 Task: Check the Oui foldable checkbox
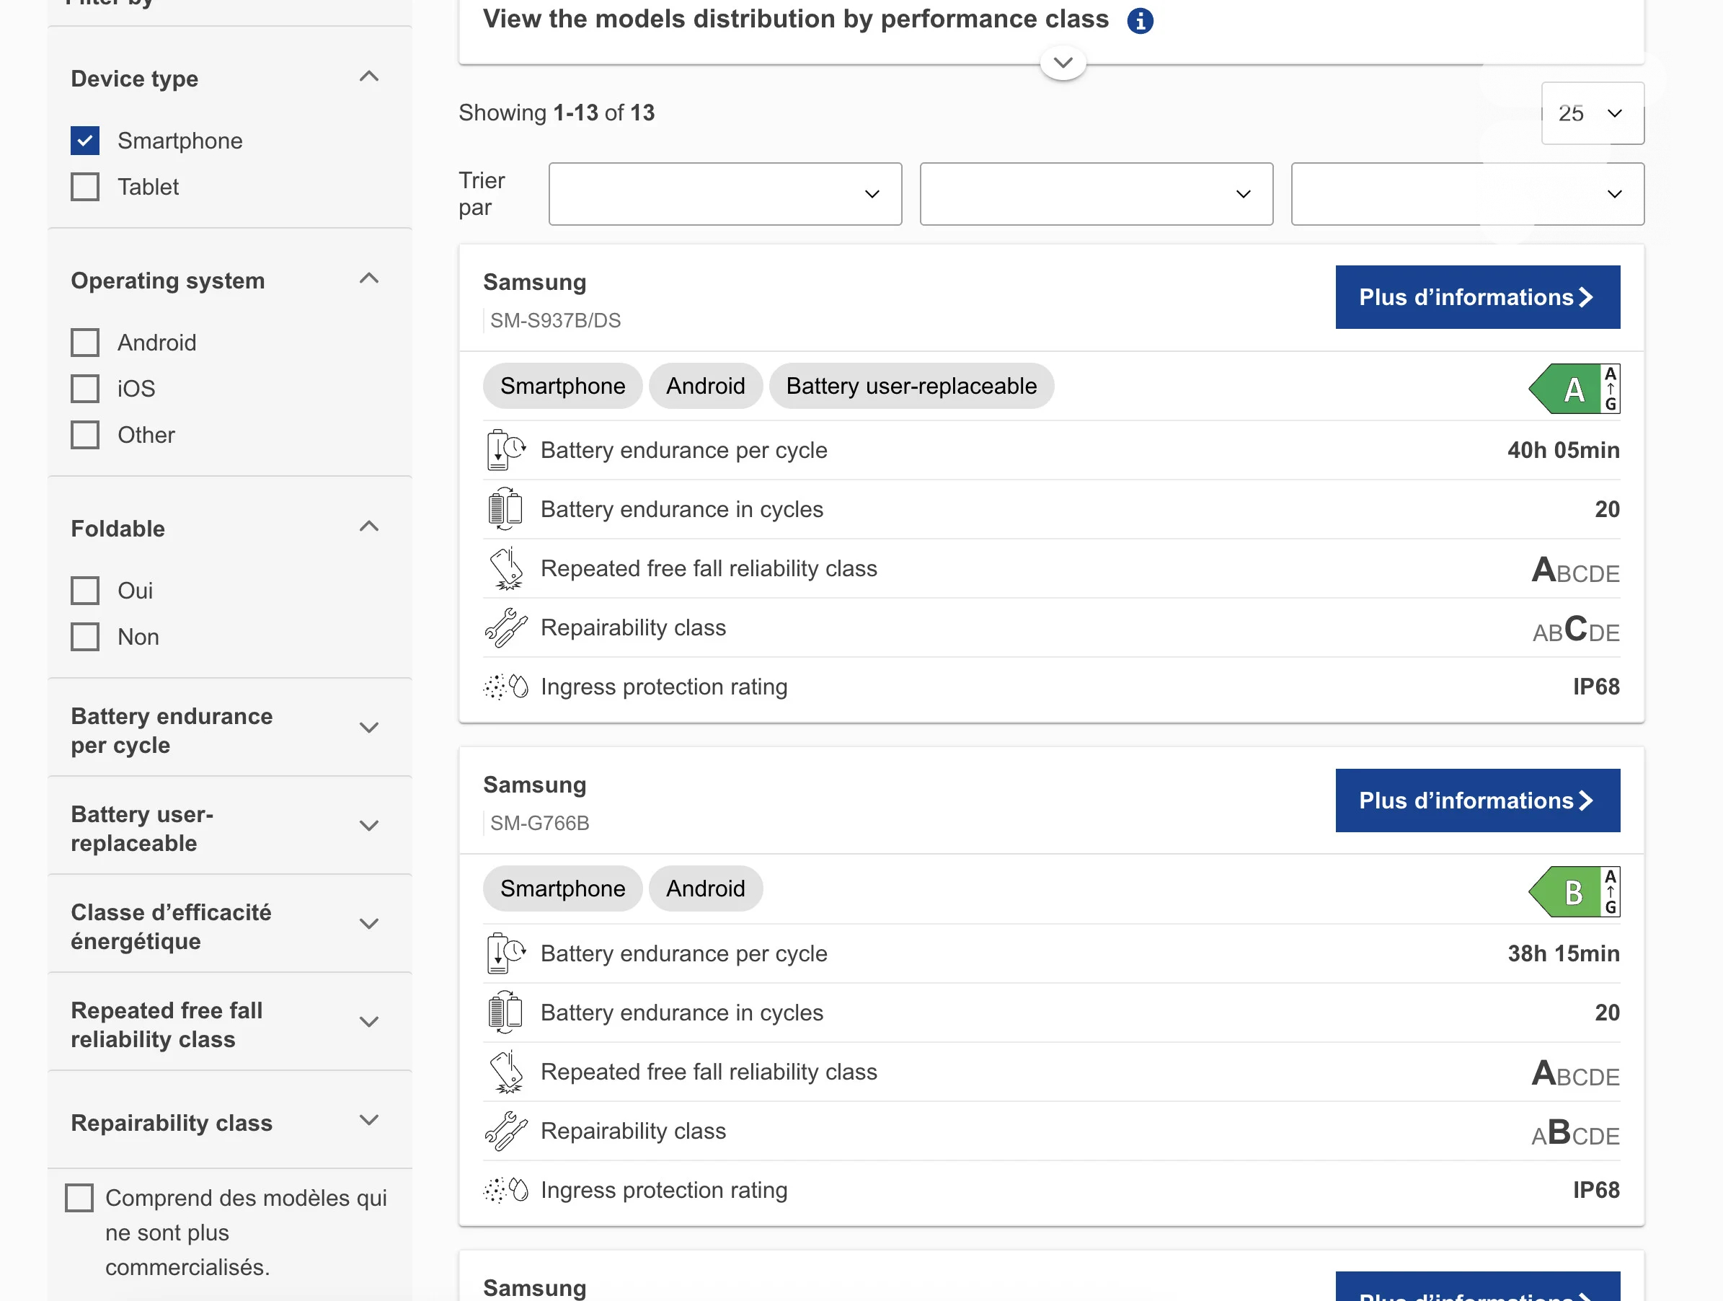click(x=85, y=591)
